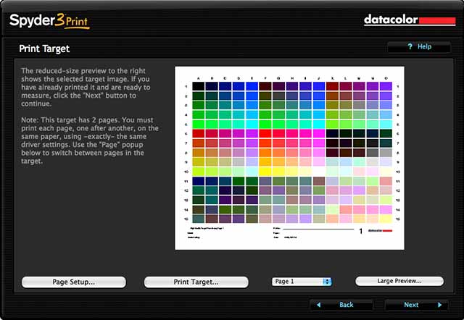Click the Print Target heading
464x320 pixels.
pyautogui.click(x=44, y=49)
